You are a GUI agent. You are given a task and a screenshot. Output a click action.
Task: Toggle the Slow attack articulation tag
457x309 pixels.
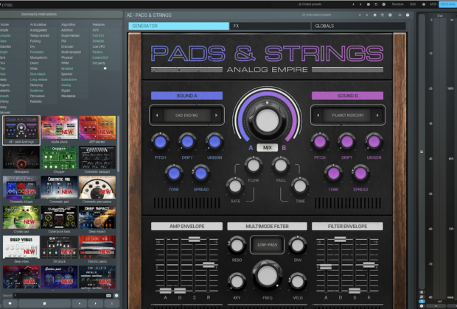point(38,74)
